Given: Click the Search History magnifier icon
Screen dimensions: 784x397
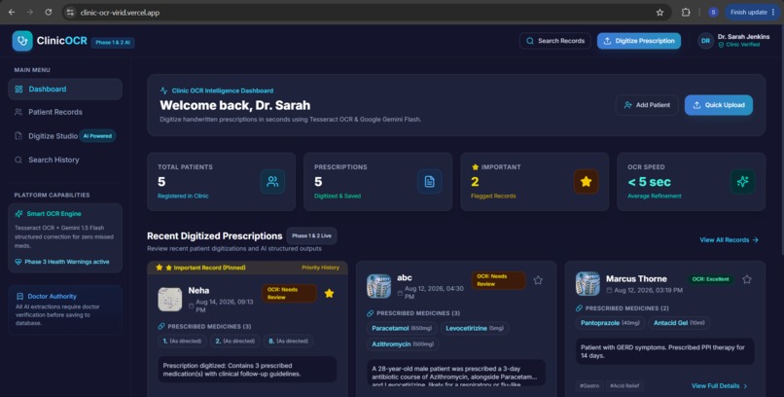Looking at the screenshot, I should pyautogui.click(x=18, y=160).
